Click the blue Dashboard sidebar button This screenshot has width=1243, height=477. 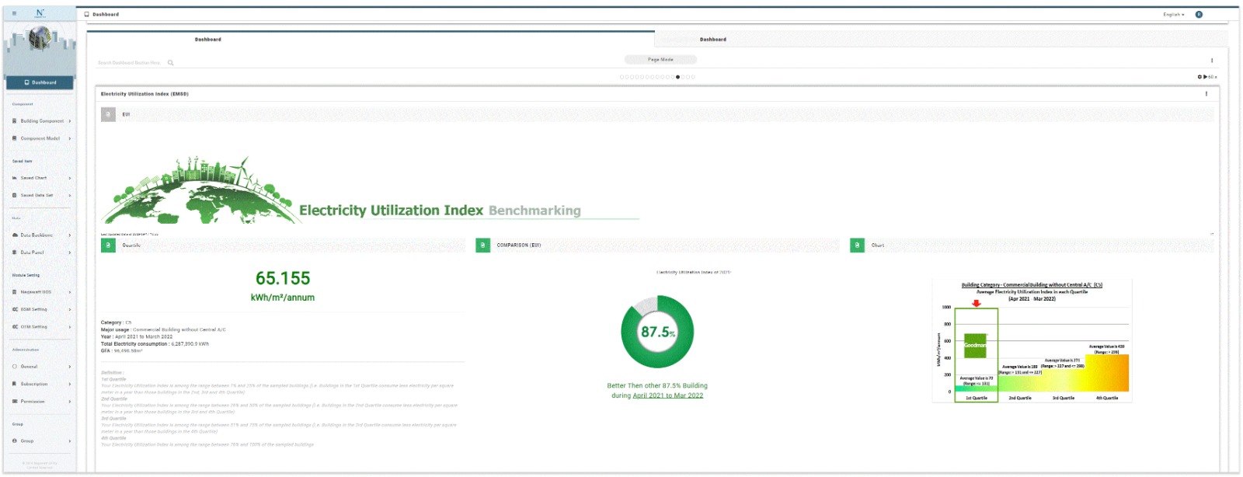pos(40,82)
